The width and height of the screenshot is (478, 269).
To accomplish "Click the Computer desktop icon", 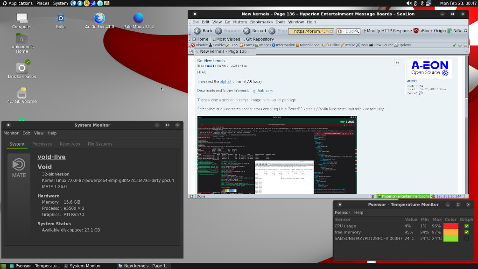I will 22,19.
